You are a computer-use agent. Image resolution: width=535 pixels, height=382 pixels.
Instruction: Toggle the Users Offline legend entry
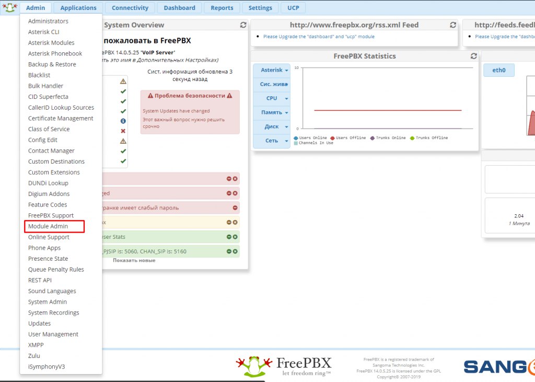pyautogui.click(x=347, y=138)
